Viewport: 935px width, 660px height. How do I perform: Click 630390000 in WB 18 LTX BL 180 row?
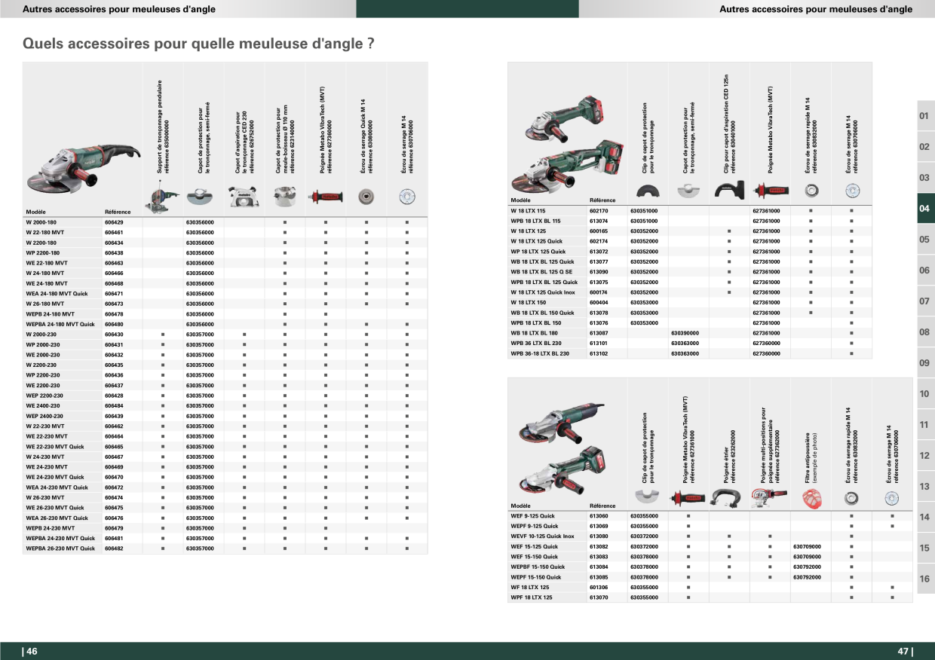685,332
